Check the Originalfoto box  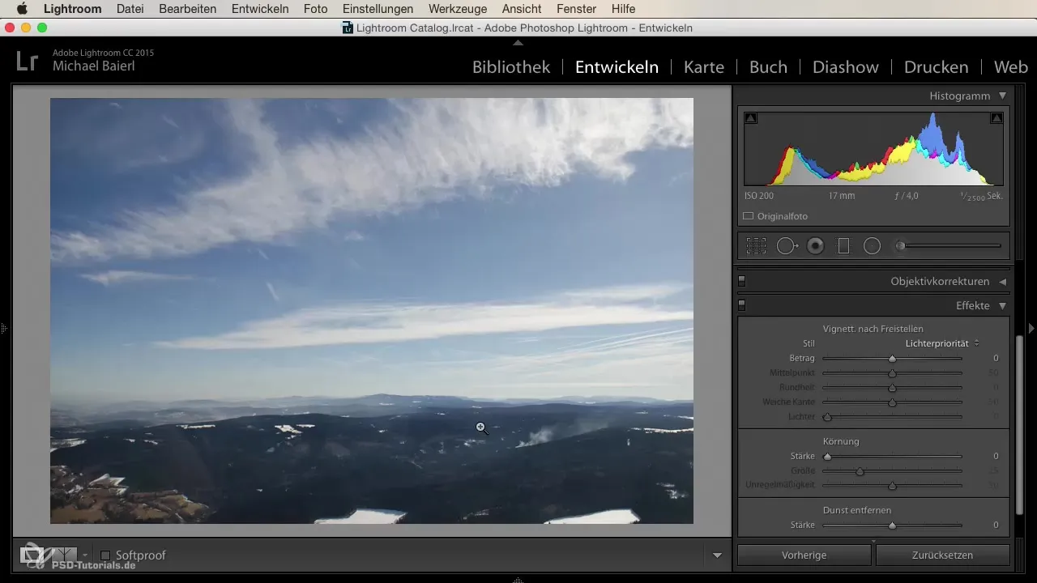pyautogui.click(x=749, y=216)
